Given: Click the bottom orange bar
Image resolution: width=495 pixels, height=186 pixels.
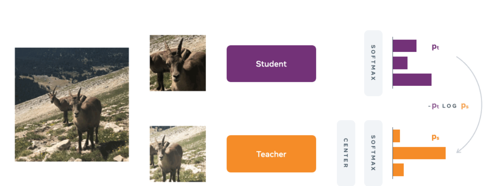Looking at the screenshot, I should 398,170.
